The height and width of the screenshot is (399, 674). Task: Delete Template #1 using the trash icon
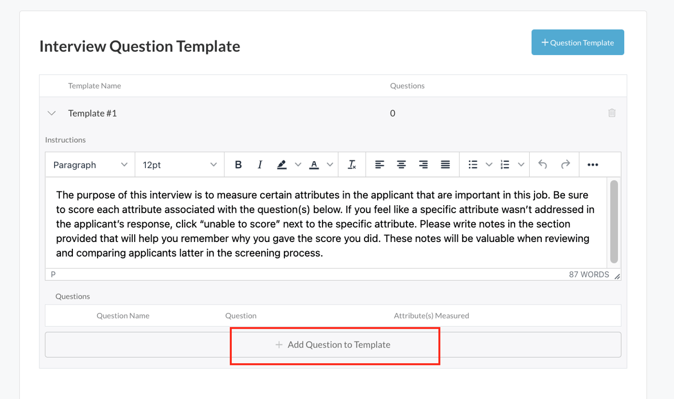click(x=612, y=112)
